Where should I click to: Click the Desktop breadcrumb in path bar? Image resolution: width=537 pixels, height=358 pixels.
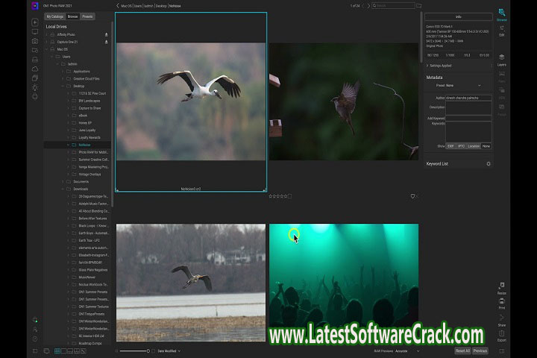161,6
